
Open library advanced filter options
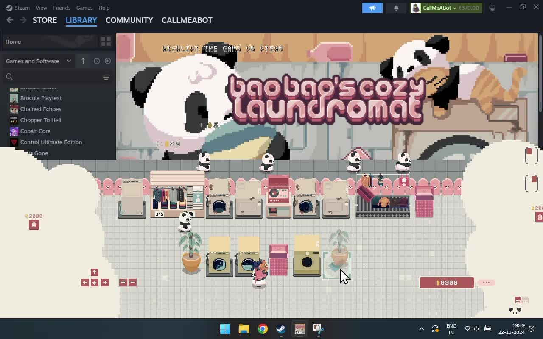tap(106, 77)
